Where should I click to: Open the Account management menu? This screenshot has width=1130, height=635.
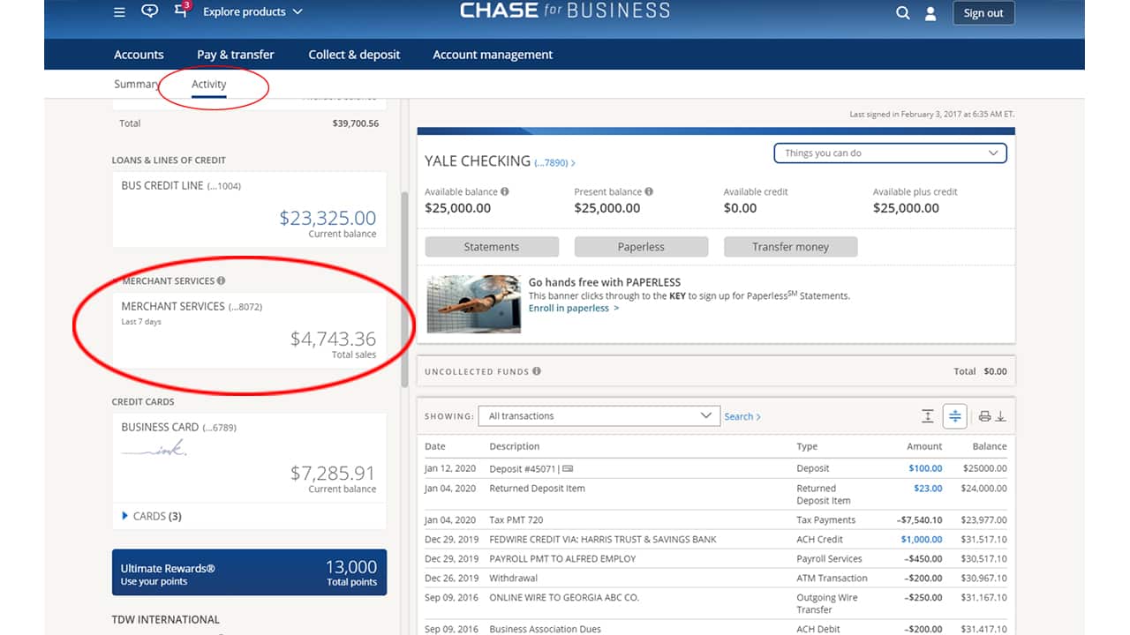(493, 55)
